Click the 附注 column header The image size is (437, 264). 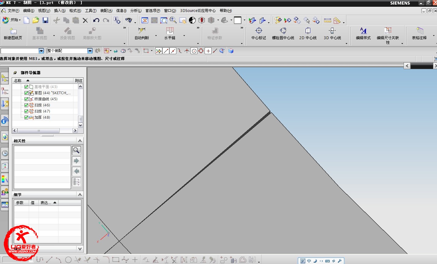click(79, 80)
